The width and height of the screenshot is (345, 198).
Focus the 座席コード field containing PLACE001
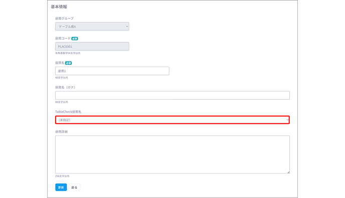(x=92, y=46)
